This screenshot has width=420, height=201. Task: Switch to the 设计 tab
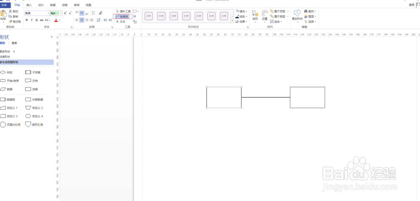point(41,5)
